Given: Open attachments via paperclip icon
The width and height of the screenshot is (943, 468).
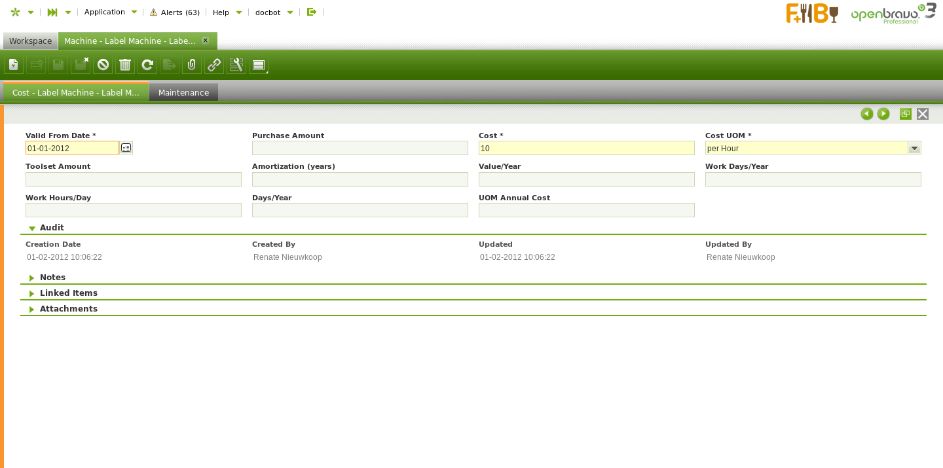Looking at the screenshot, I should pos(192,65).
